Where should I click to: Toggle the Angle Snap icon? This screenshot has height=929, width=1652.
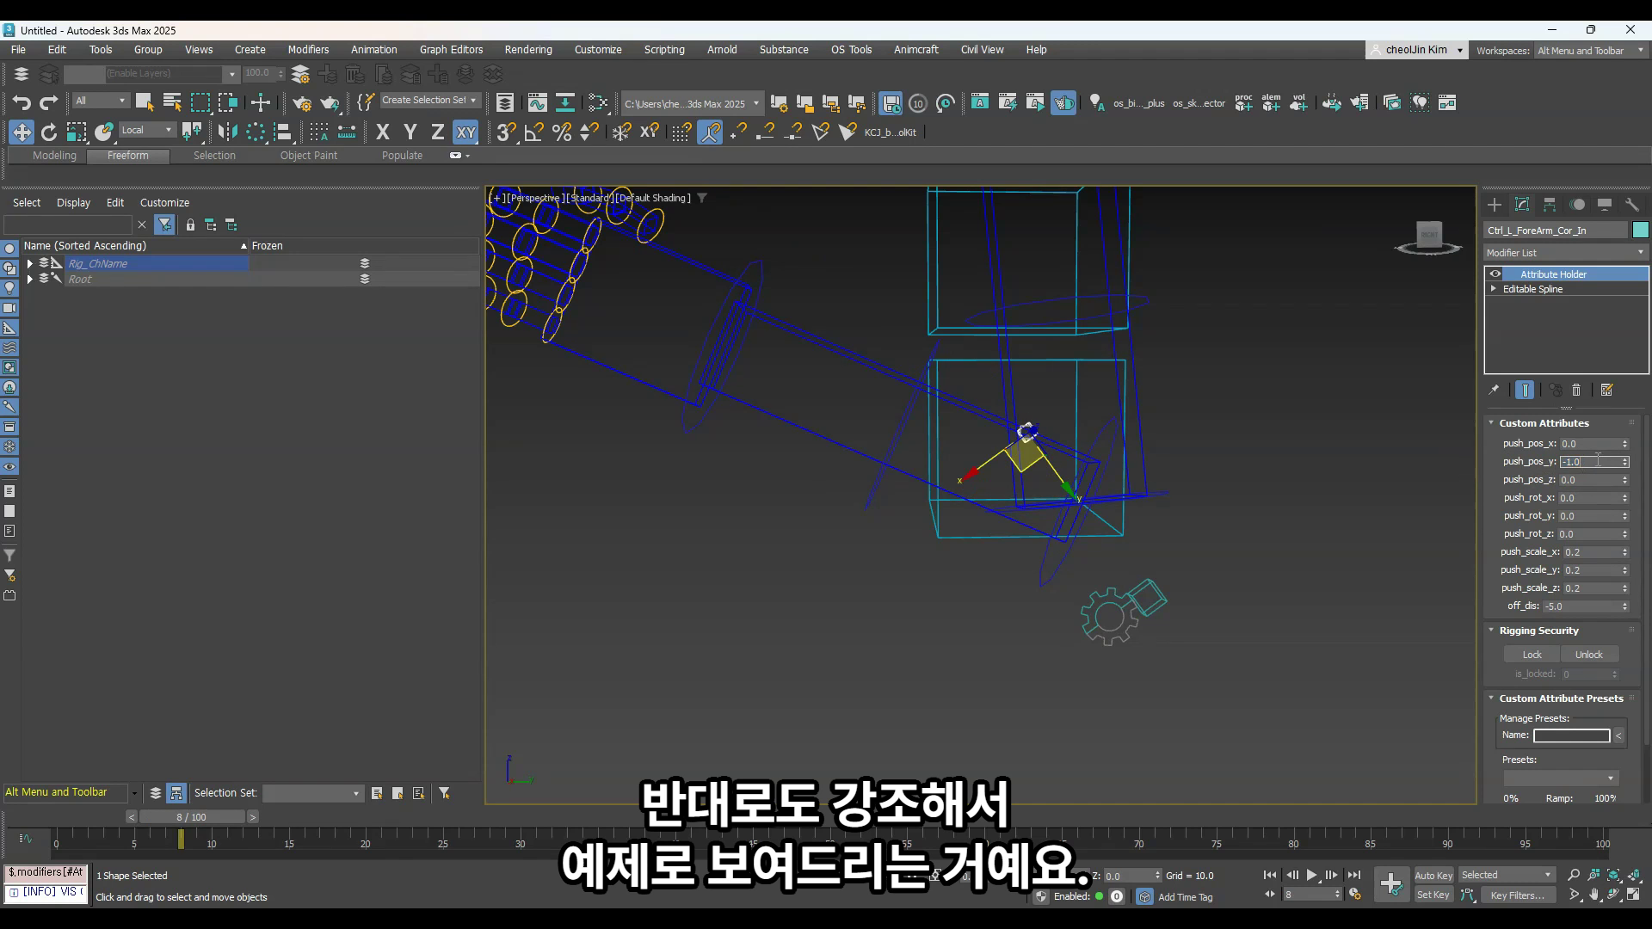[x=533, y=132]
